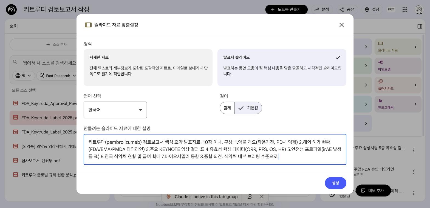Click the 키트루다 검토보고서 작성 notebook title
This screenshot has width=430, height=208.
[56, 9]
